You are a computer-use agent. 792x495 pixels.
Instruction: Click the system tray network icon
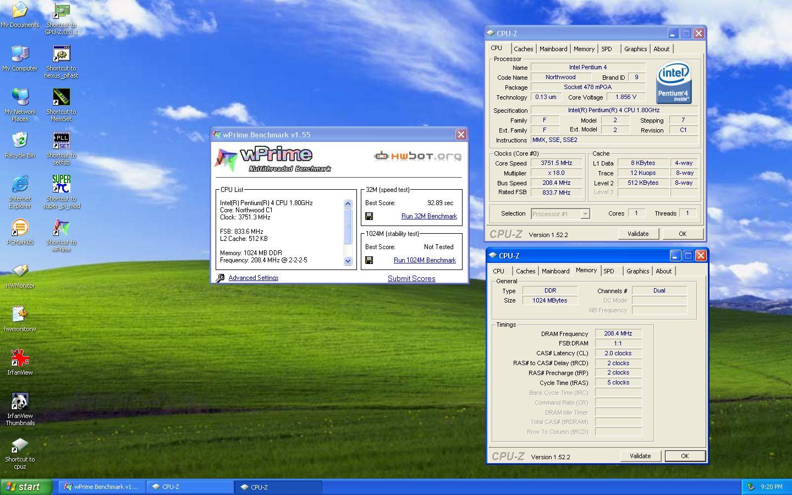pos(751,487)
